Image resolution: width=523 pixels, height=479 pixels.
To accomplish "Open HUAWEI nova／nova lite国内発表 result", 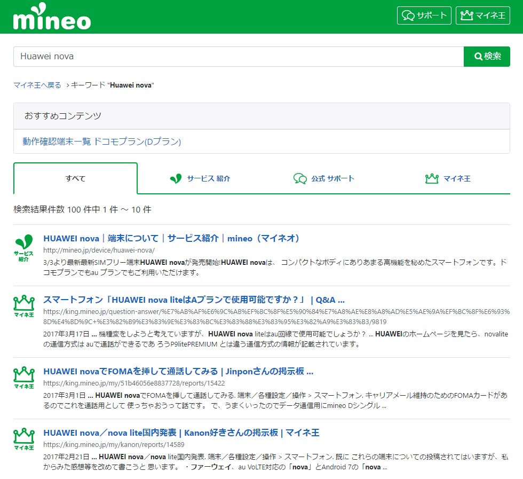I will click(x=181, y=433).
